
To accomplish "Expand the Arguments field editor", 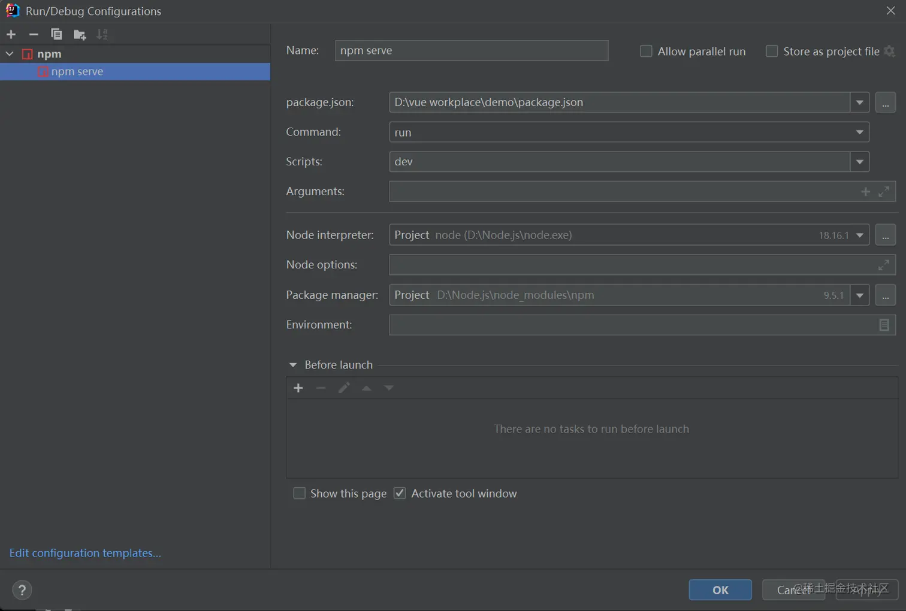I will pyautogui.click(x=884, y=192).
